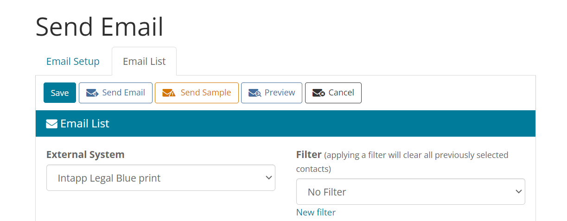Click the envelope magnifier icon on Preview
This screenshot has height=221, width=567.
point(255,93)
